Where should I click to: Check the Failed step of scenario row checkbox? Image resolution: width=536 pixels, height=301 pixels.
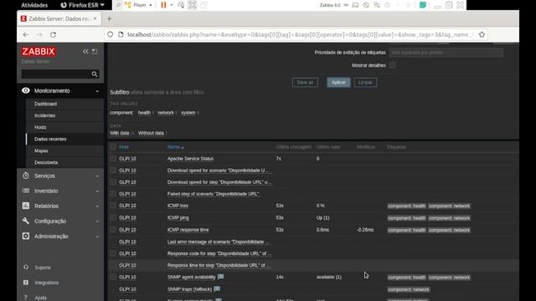click(113, 194)
